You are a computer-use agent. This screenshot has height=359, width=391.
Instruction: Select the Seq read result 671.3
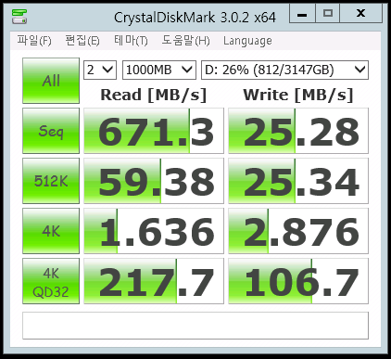point(154,131)
